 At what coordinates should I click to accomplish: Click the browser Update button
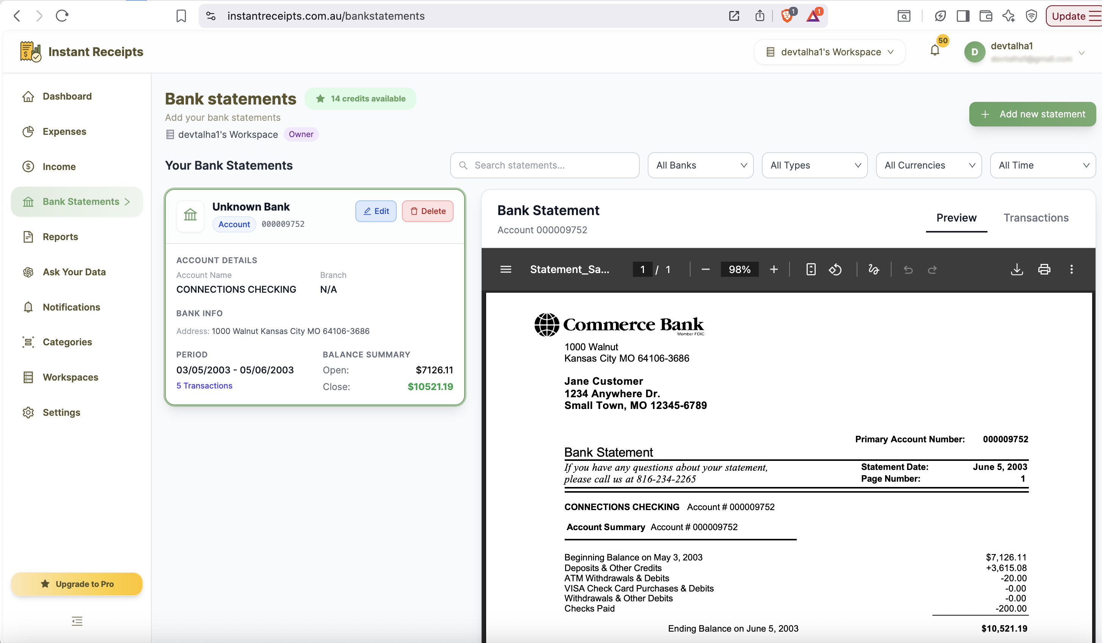point(1074,16)
